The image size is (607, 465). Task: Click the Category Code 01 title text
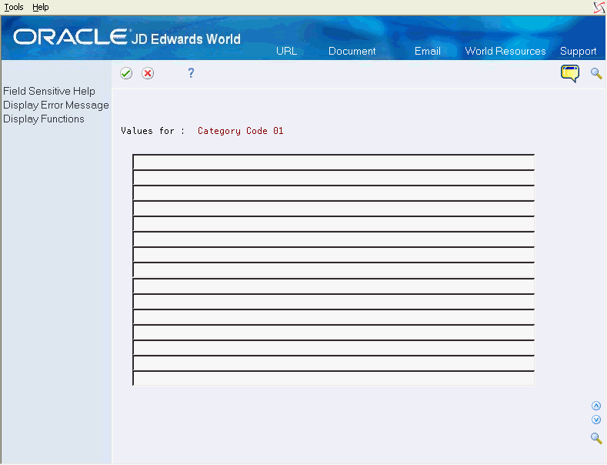(240, 131)
